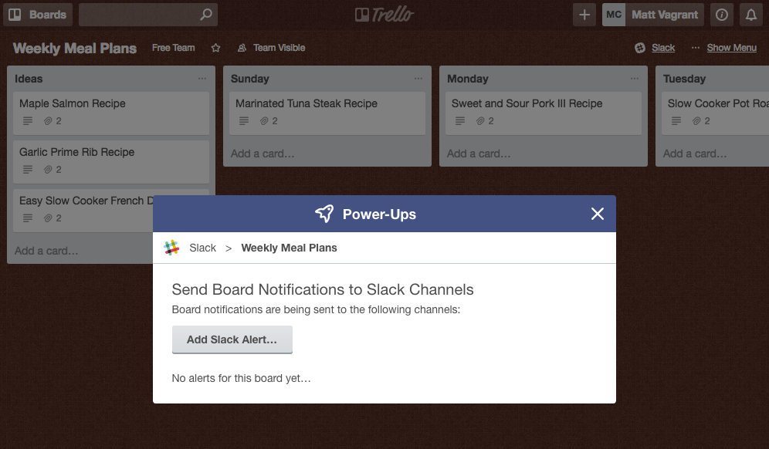
Task: Click the search magnifier icon
Action: click(x=206, y=14)
